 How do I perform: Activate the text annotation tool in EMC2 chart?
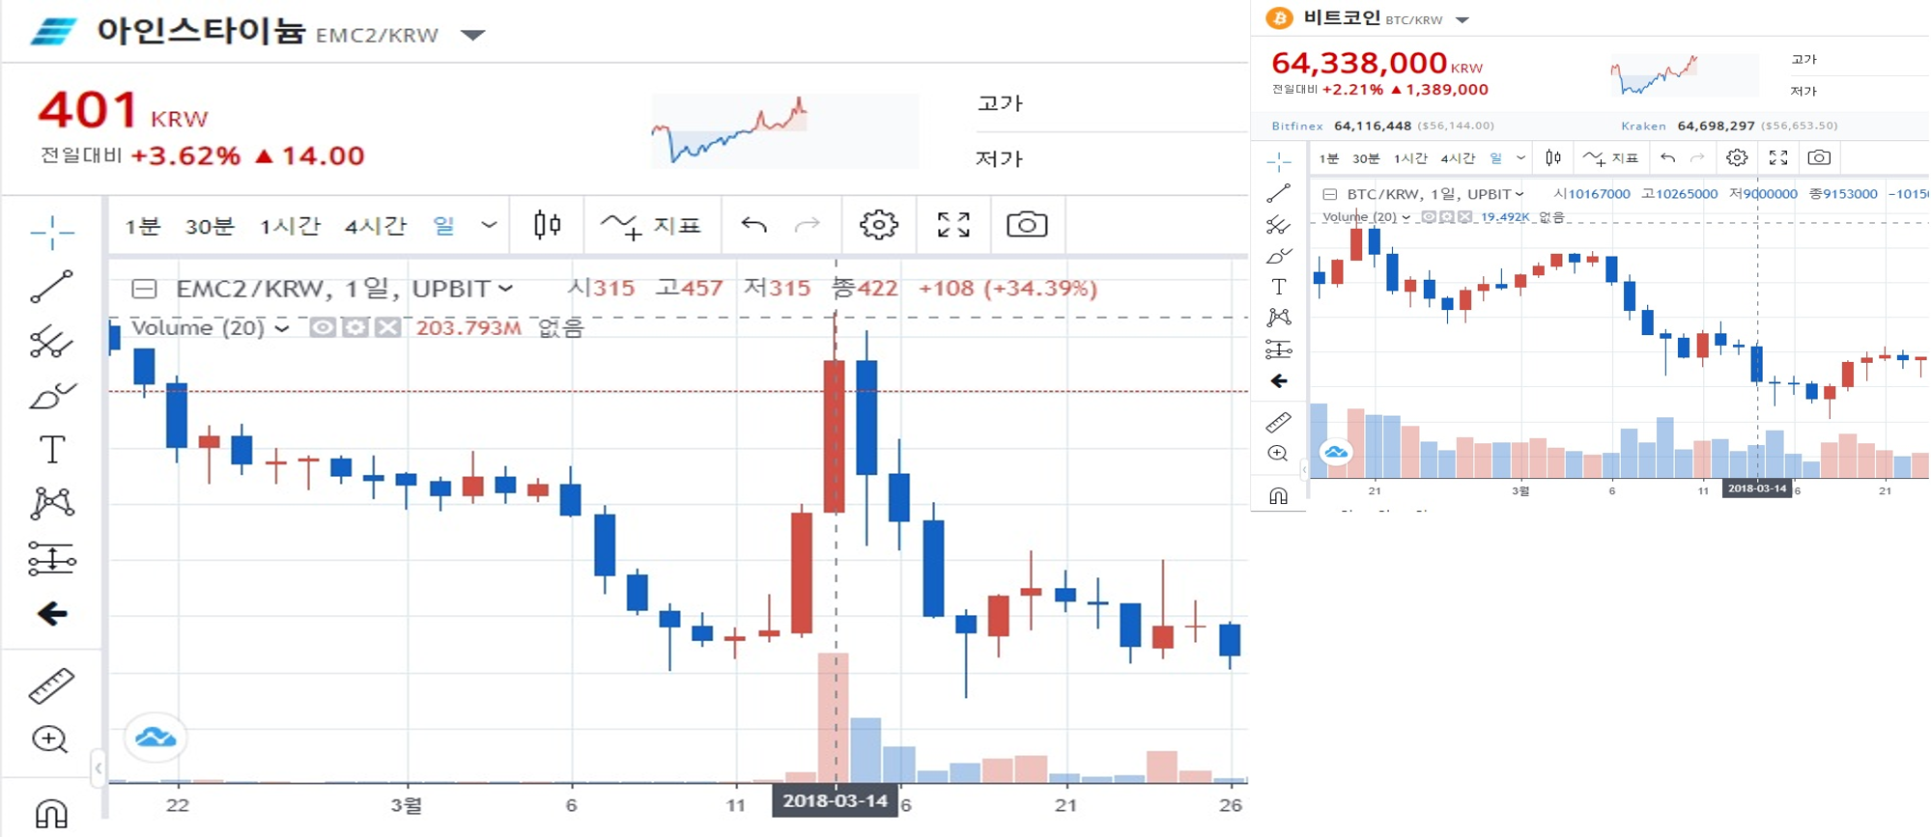tap(52, 449)
